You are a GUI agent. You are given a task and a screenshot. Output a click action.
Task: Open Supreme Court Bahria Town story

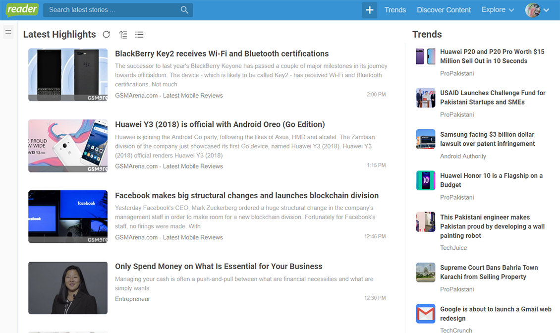coord(489,272)
